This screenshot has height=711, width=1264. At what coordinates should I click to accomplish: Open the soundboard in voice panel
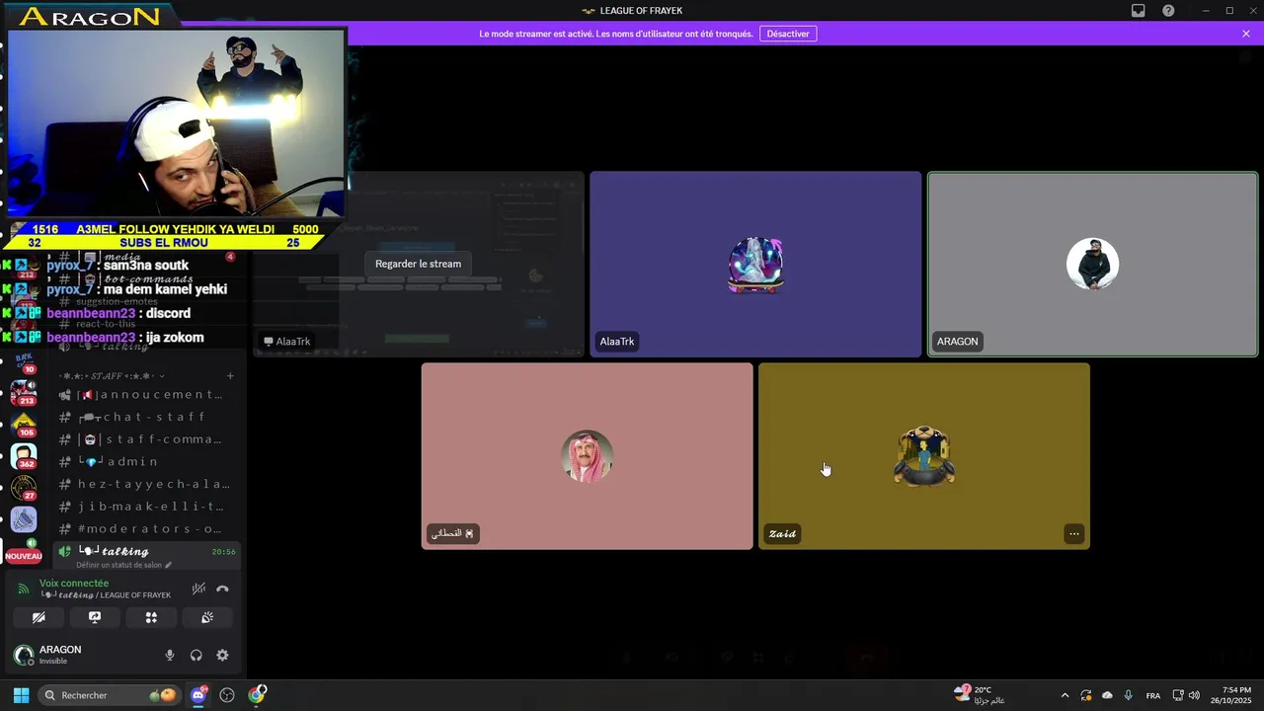(207, 617)
